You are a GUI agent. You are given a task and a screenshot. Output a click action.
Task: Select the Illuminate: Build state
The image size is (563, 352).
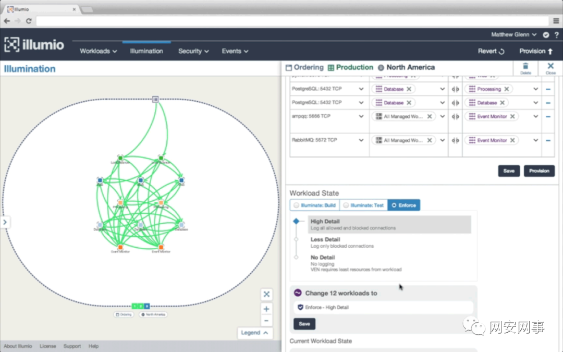point(314,205)
